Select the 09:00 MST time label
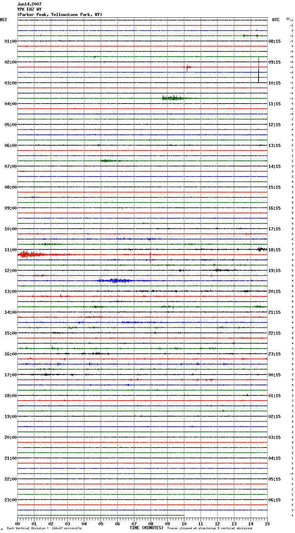The image size is (295, 533). [x=11, y=208]
